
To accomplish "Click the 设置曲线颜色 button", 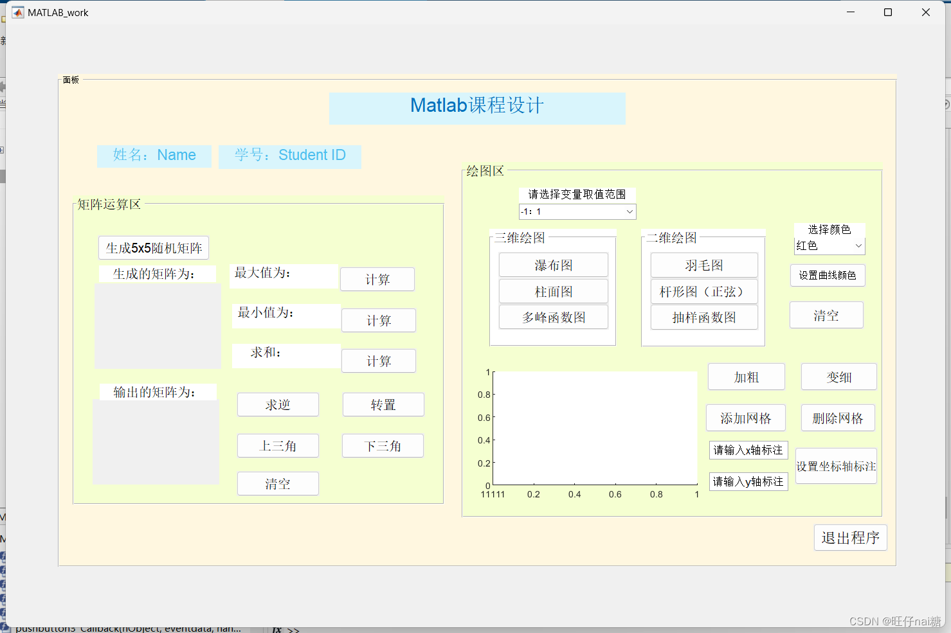I will [828, 275].
